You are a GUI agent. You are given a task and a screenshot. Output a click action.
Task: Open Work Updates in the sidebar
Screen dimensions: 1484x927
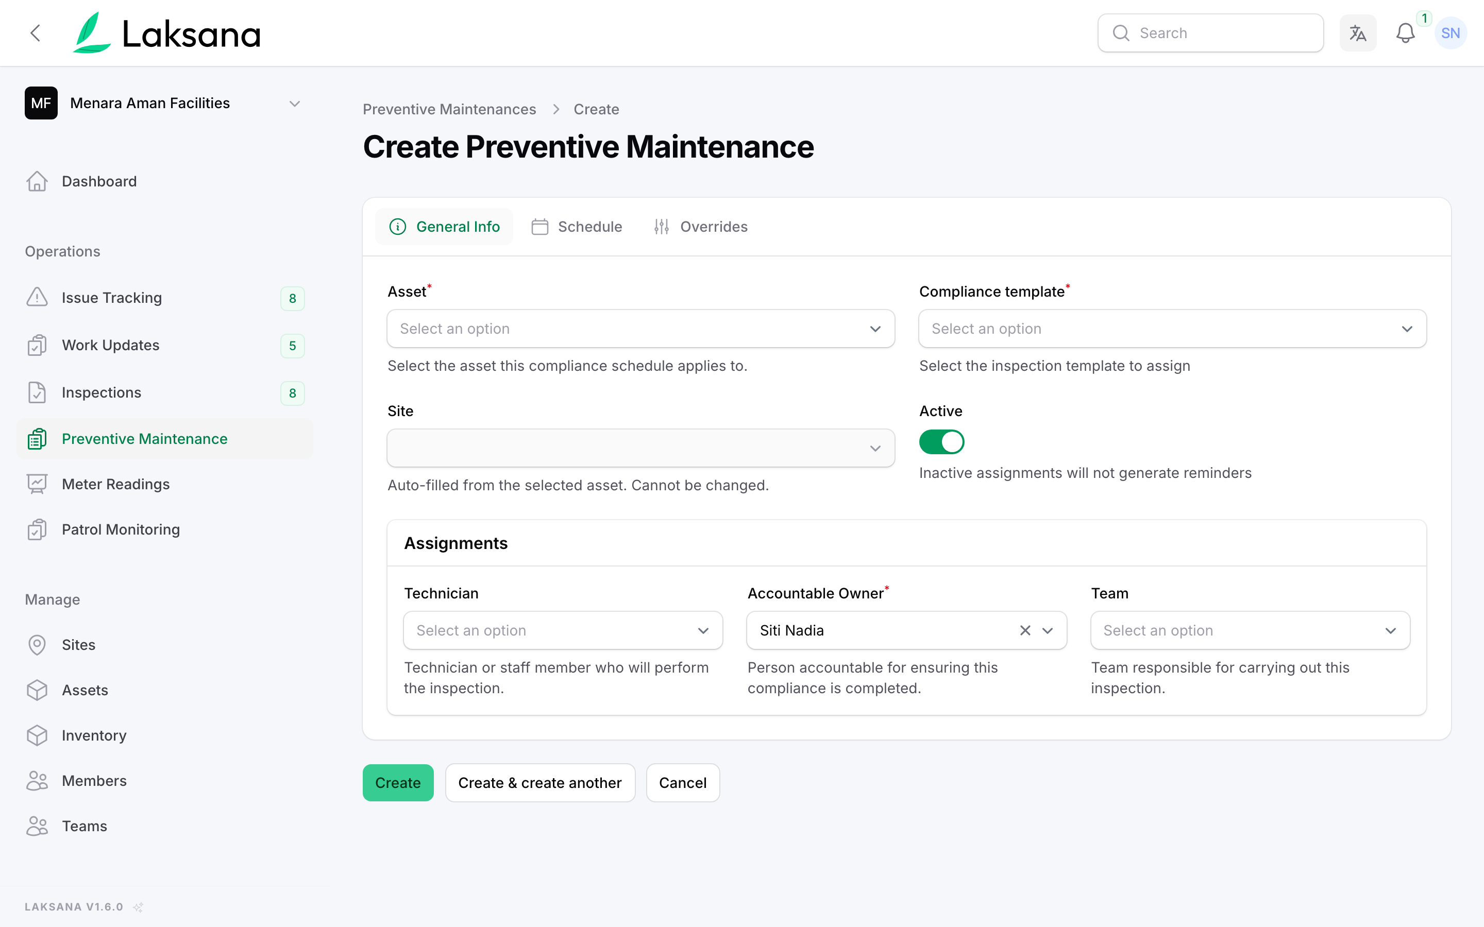click(x=164, y=345)
